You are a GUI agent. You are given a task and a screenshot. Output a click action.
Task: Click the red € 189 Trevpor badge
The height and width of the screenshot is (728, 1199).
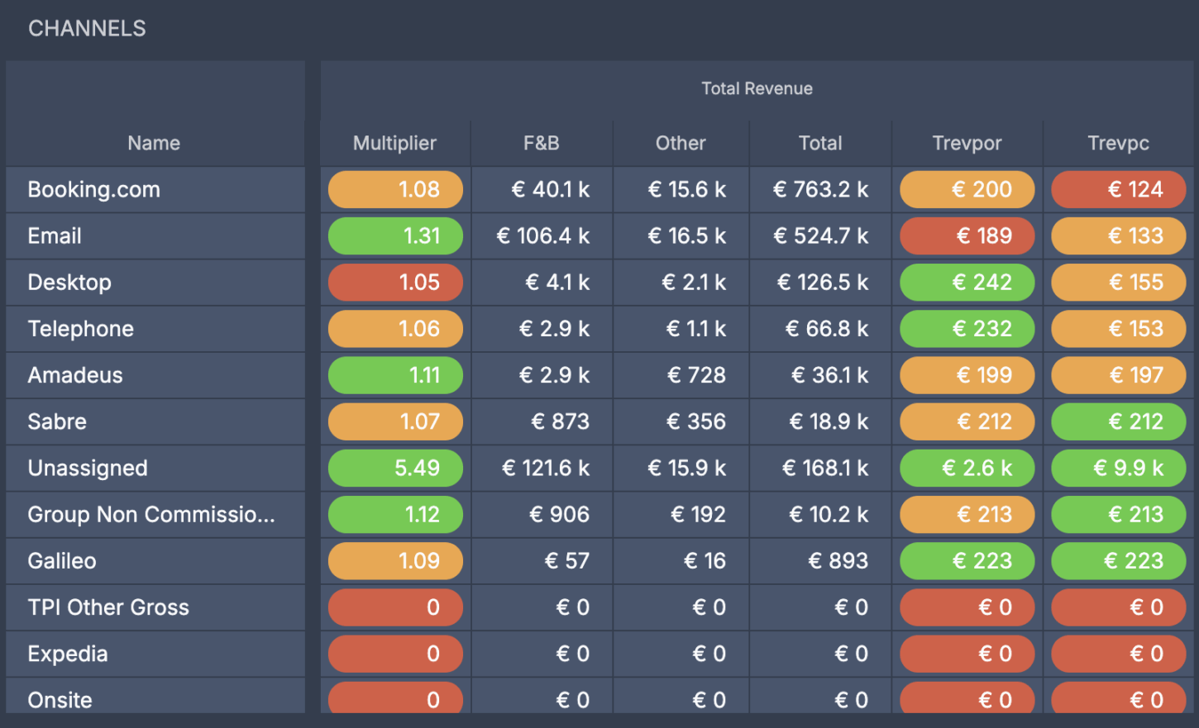(967, 236)
